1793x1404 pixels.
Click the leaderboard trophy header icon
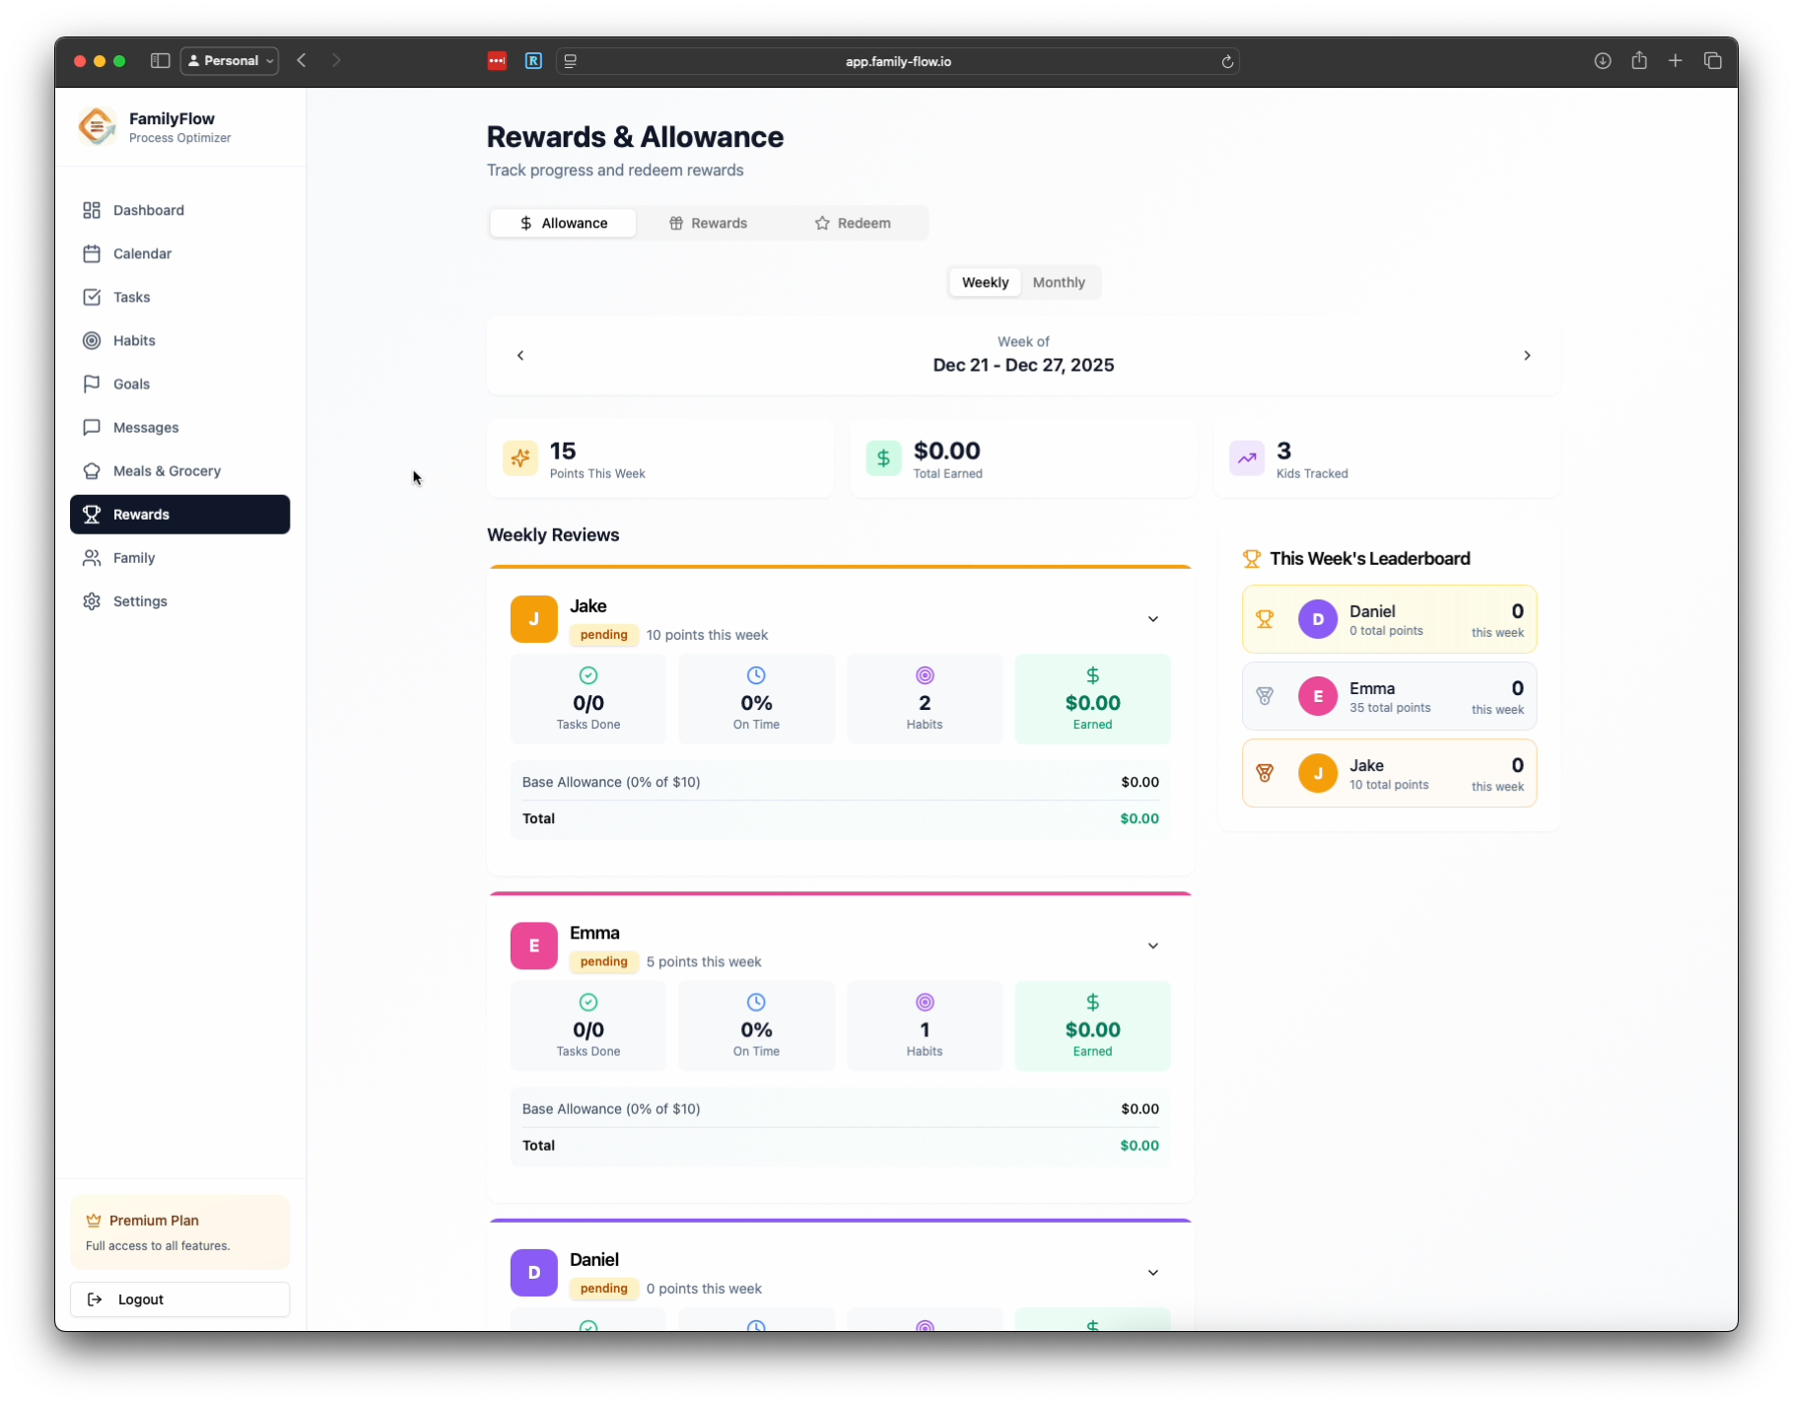coord(1252,559)
